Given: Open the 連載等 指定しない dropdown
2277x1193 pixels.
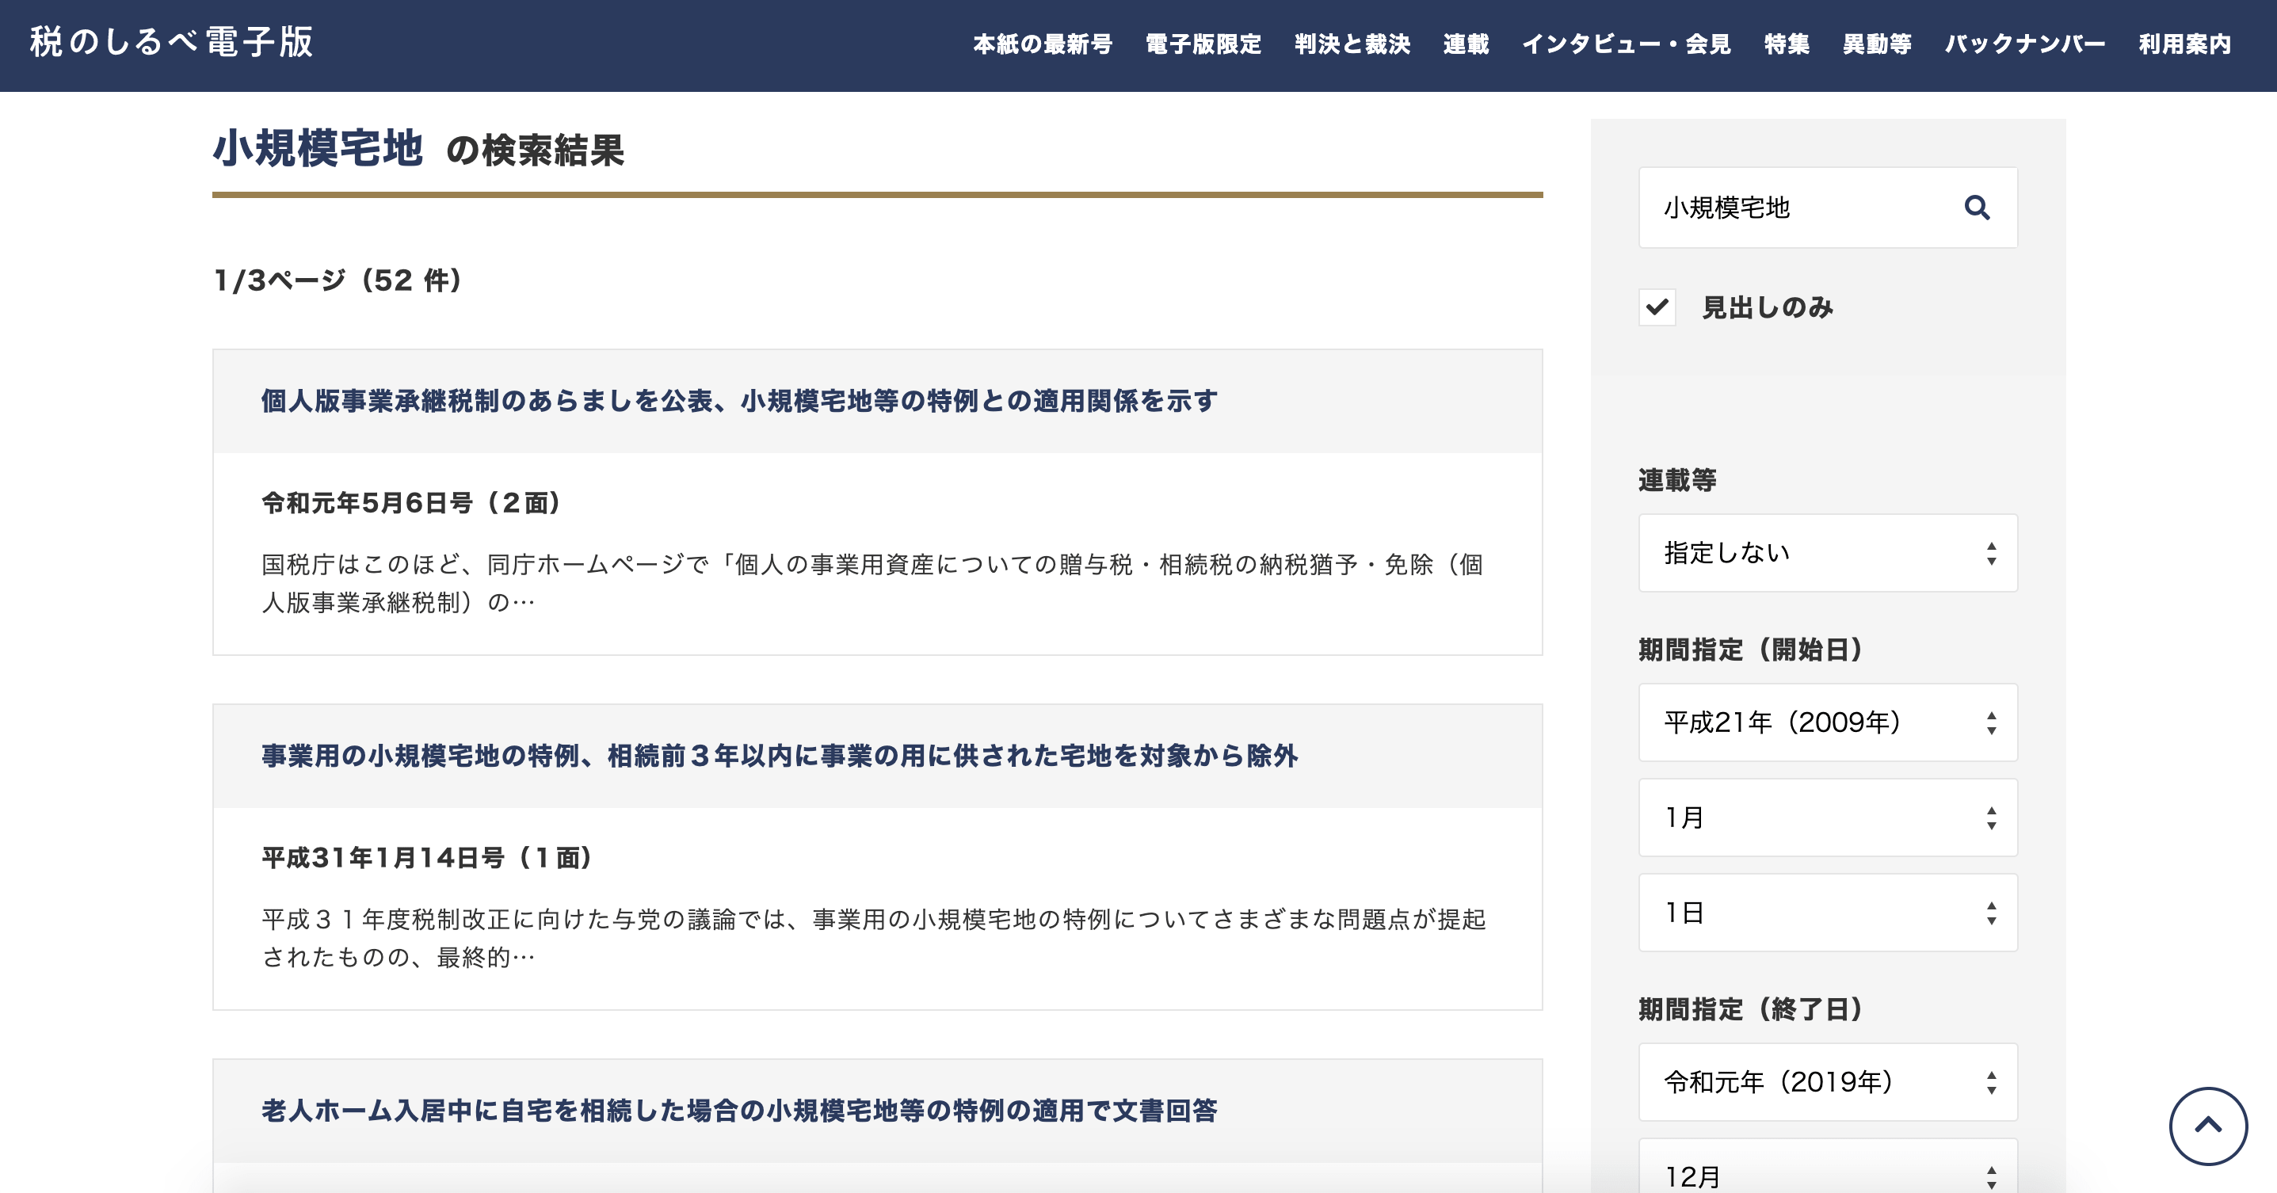Looking at the screenshot, I should click(1827, 553).
